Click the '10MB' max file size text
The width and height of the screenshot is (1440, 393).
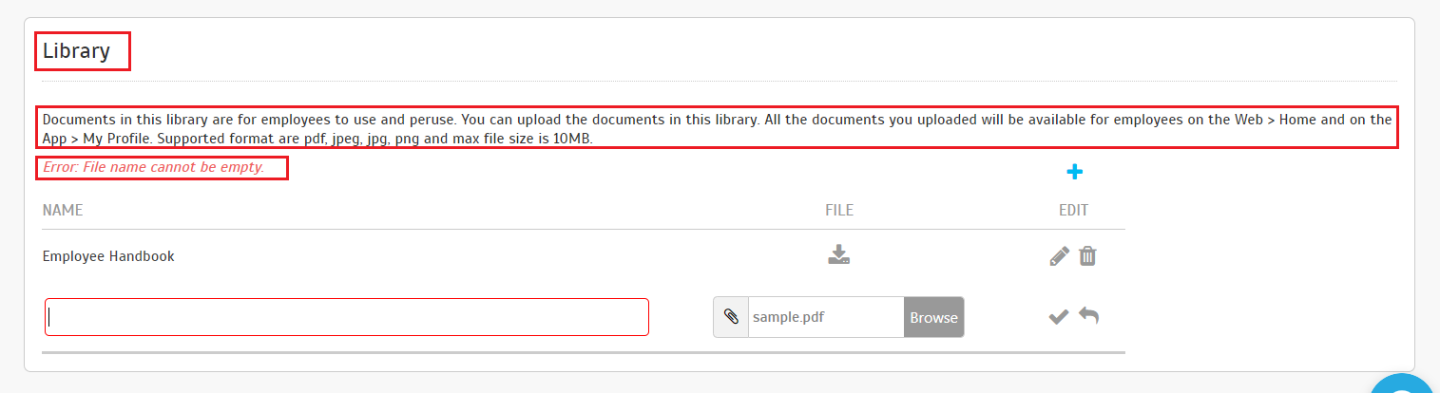click(572, 139)
